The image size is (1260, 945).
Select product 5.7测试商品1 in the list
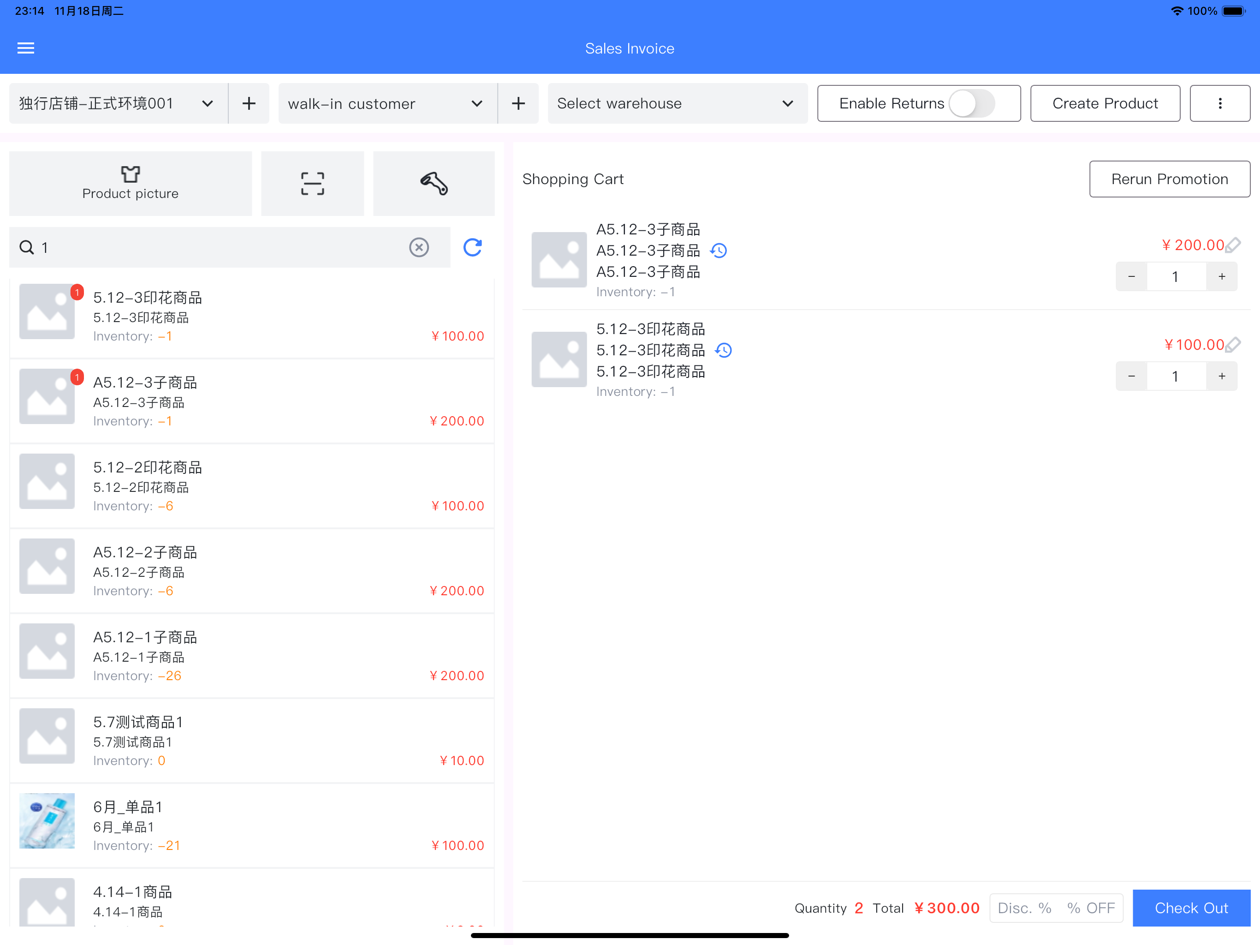(252, 741)
